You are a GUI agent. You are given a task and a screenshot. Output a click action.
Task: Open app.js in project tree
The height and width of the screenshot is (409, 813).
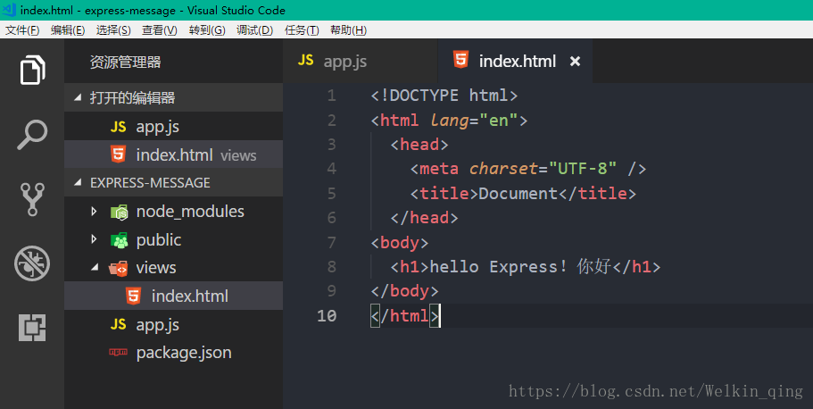pyautogui.click(x=174, y=324)
